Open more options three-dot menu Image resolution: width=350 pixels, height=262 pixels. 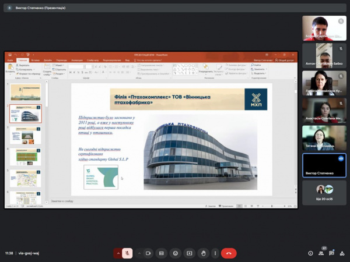pyautogui.click(x=215, y=253)
